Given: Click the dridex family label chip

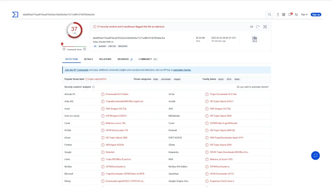Looking at the screenshot, I should [x=237, y=79].
